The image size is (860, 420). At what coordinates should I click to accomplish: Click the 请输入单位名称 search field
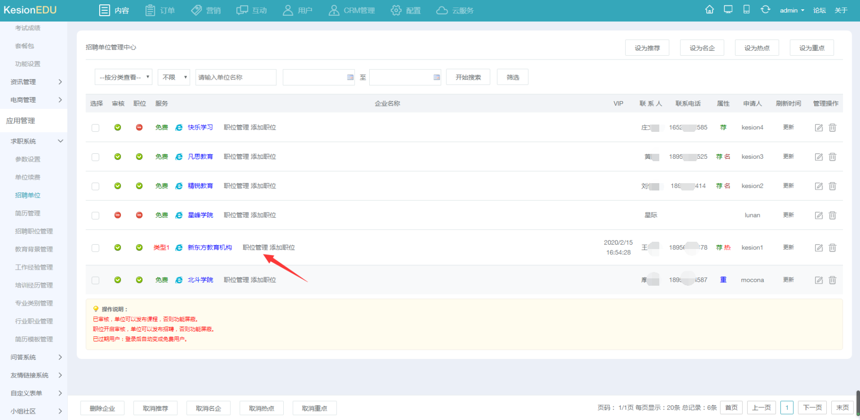[236, 77]
